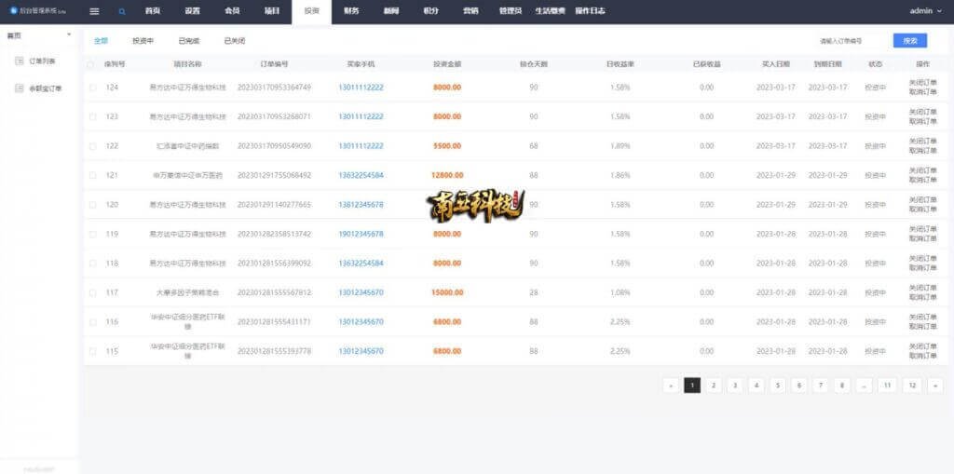954x474 pixels.
Task: Click the 余额宝订单 sidebar icon
Action: pos(20,88)
